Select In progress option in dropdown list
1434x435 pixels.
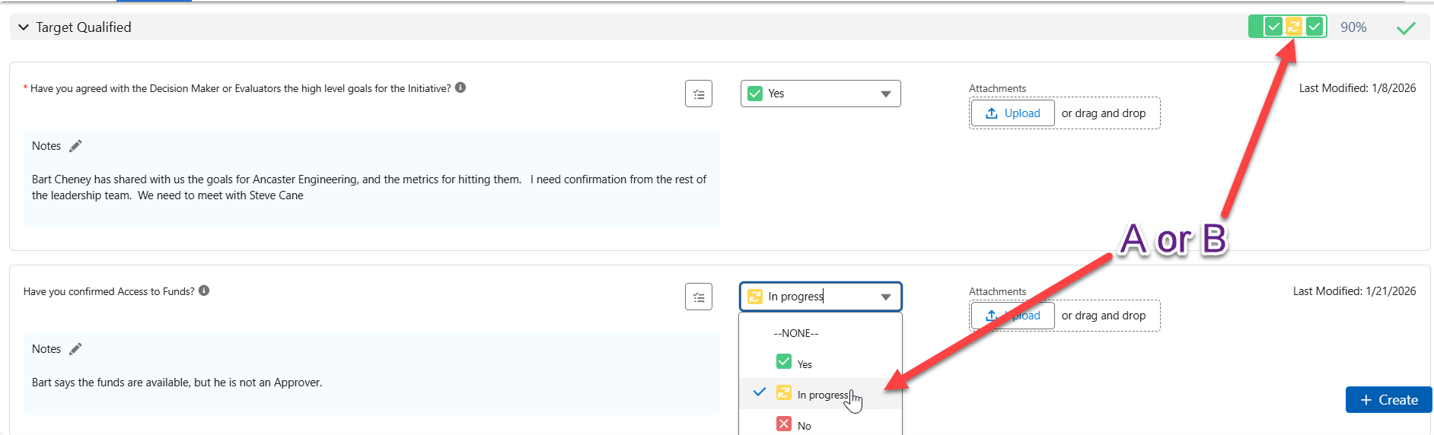pos(821,395)
